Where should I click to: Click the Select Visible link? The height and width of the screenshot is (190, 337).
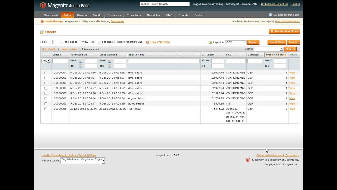click(x=49, y=49)
